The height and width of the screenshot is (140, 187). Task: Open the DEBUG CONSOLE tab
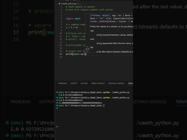click(98, 83)
